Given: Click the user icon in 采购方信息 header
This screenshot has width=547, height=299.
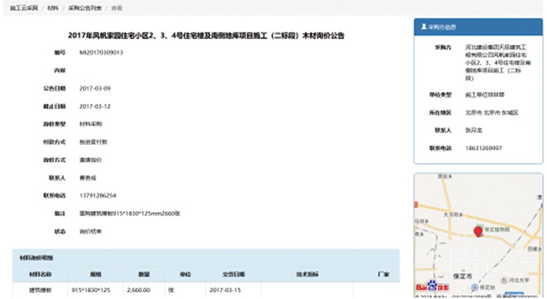Looking at the screenshot, I should [x=424, y=26].
